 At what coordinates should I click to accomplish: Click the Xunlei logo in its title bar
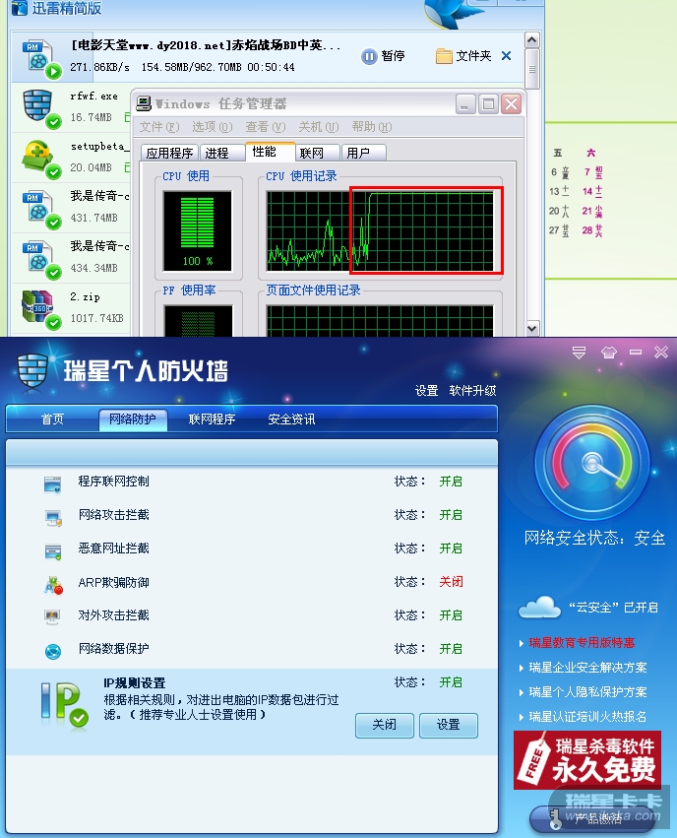(x=20, y=8)
